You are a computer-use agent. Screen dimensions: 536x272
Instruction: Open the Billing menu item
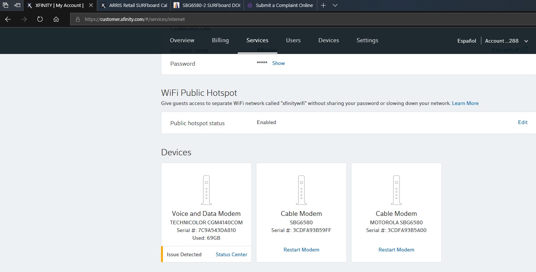[220, 40]
